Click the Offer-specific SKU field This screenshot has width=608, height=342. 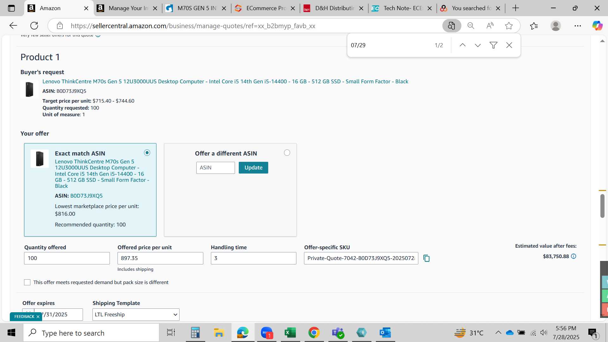coord(361,258)
